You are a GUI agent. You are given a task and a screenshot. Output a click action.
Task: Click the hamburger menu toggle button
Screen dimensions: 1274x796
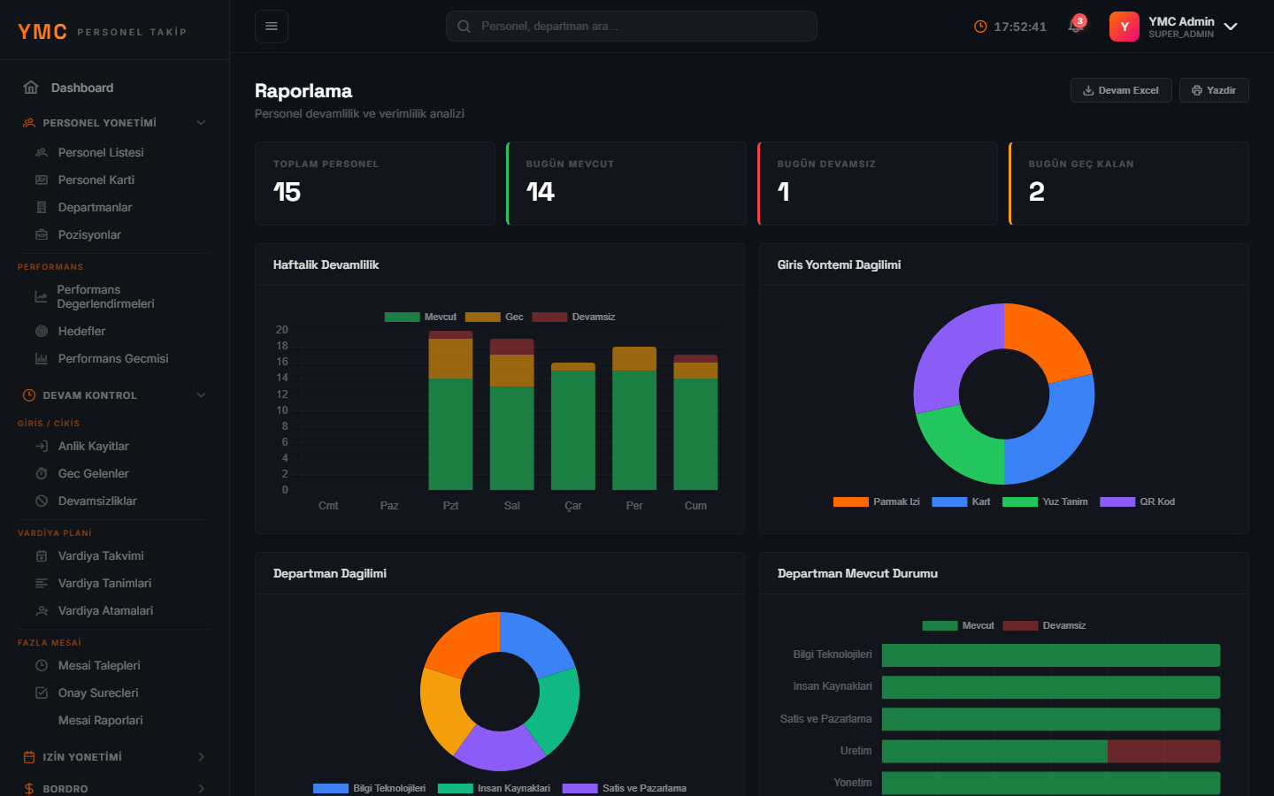tap(272, 27)
